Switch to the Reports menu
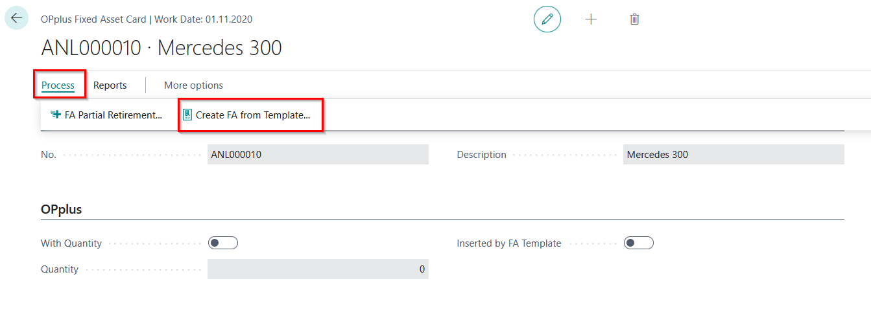The image size is (871, 314). (x=110, y=85)
